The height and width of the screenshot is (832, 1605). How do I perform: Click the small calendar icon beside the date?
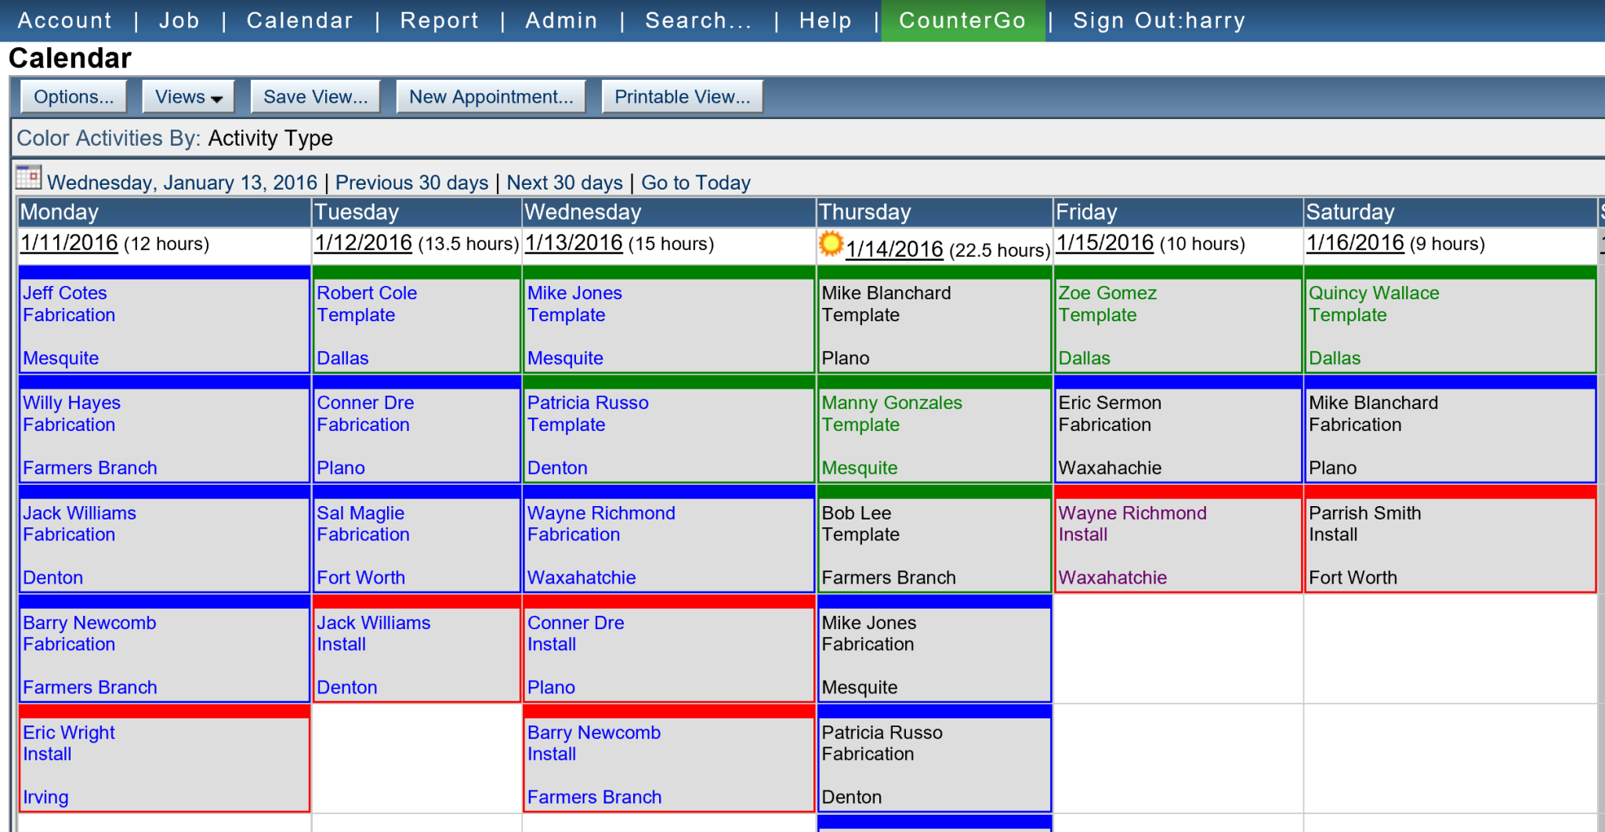(x=28, y=179)
